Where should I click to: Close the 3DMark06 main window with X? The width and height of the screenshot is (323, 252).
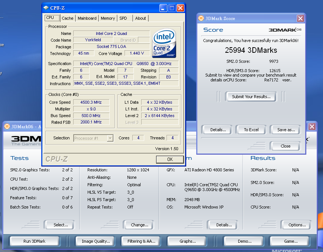pyautogui.click(x=312, y=126)
